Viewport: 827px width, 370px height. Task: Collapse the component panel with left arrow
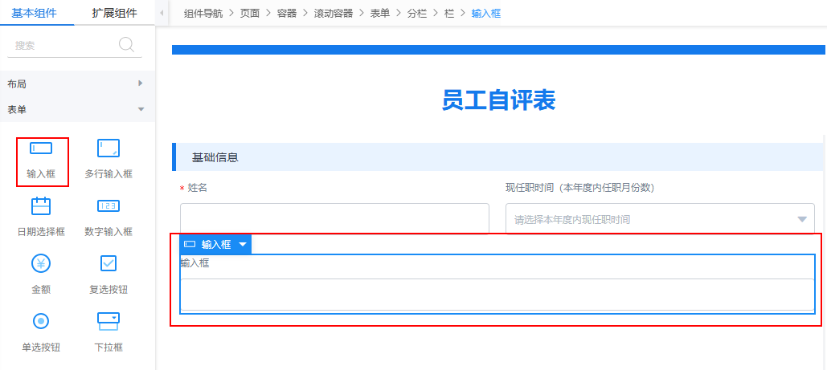162,13
